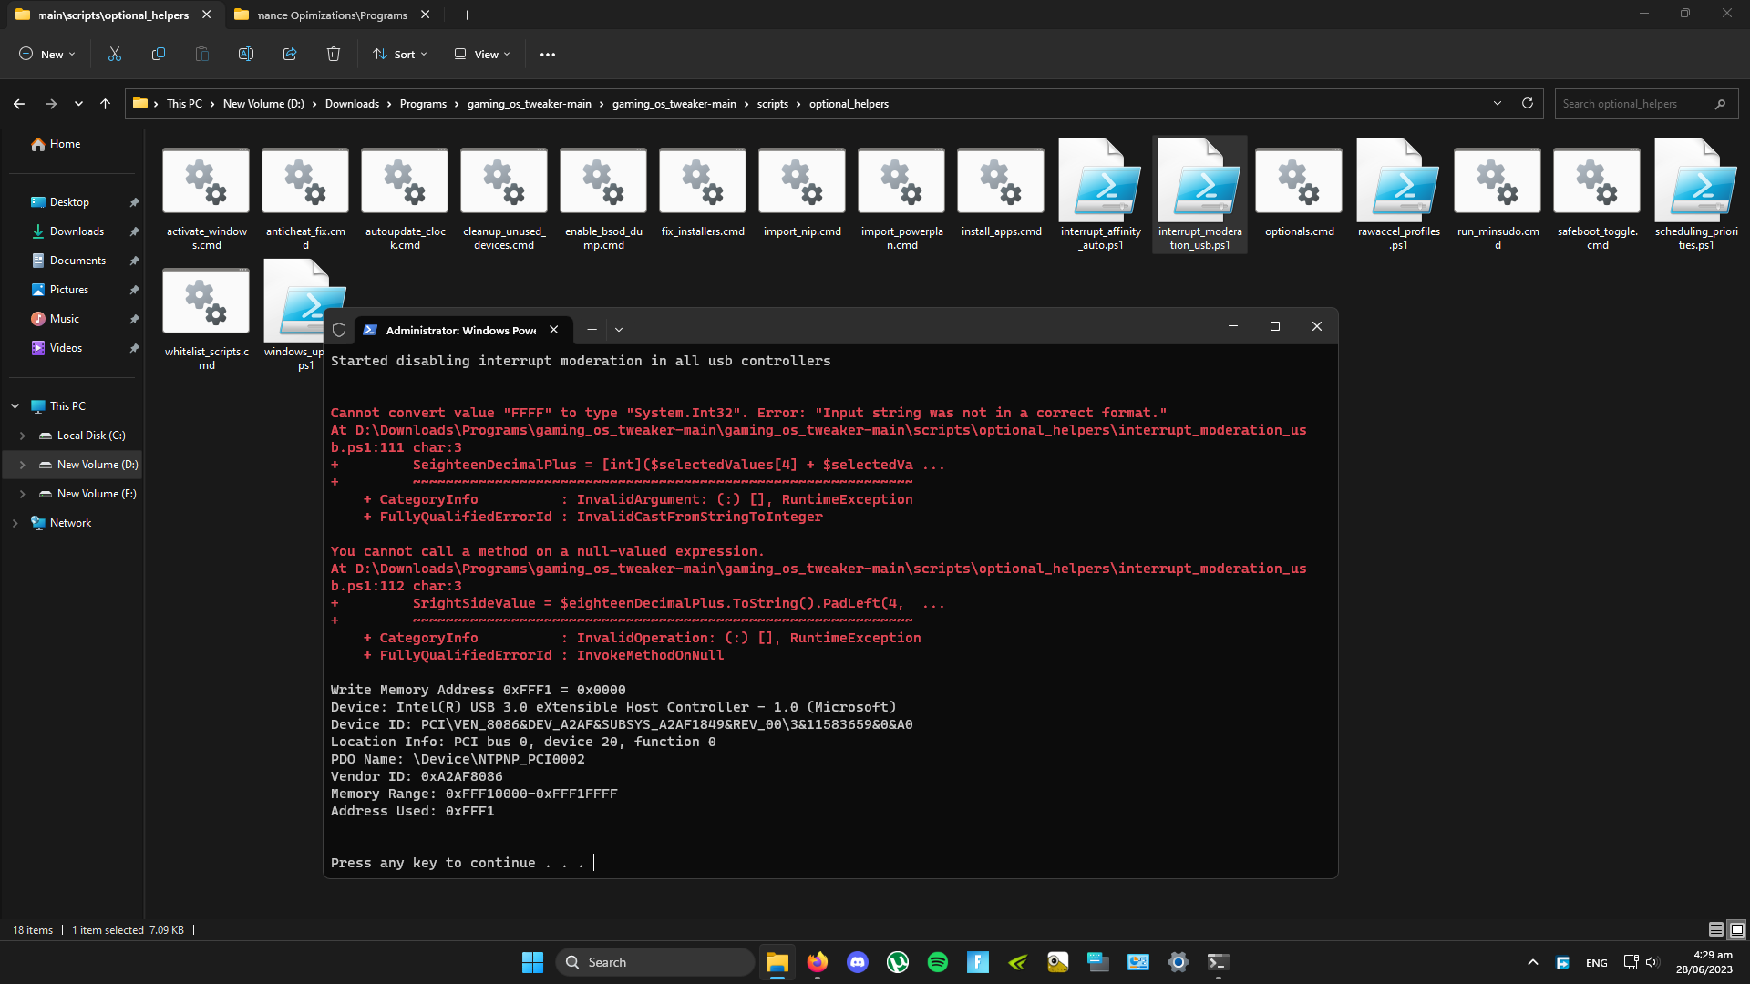
Task: Open Pictures in navigation pane
Action: click(x=69, y=290)
